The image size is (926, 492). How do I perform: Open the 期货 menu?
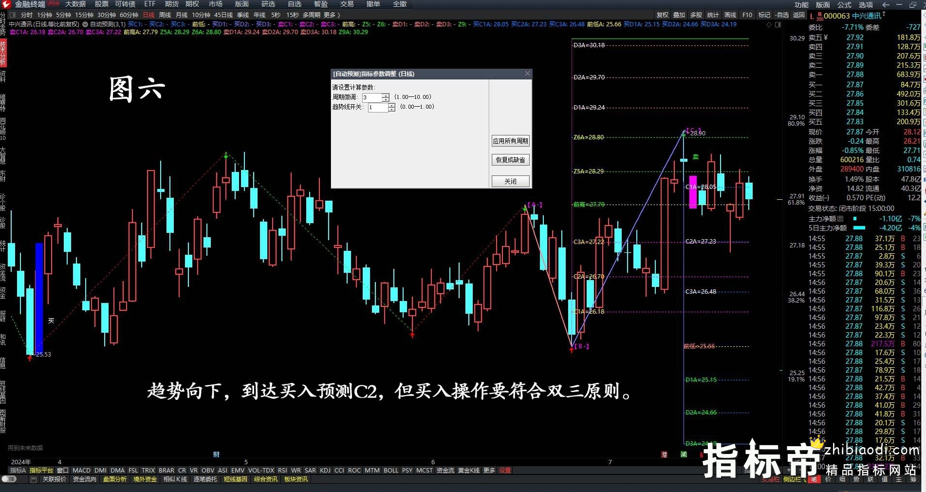click(171, 4)
